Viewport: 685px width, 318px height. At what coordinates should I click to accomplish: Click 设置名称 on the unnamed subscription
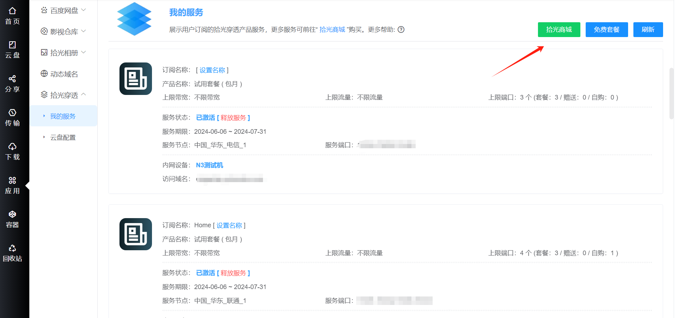pos(212,70)
